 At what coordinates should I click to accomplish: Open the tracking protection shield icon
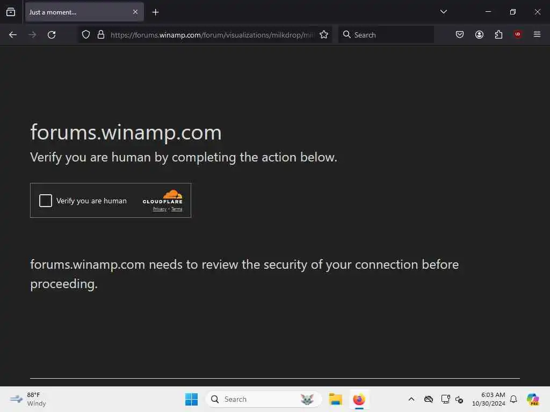[86, 35]
